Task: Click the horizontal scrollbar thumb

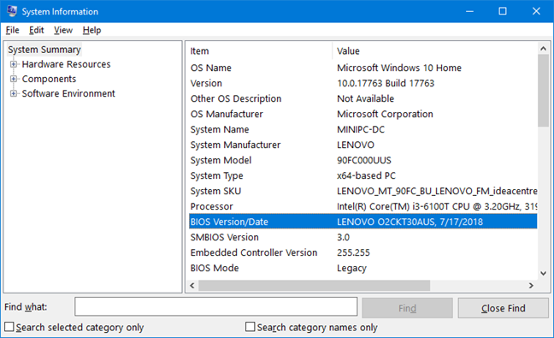Action: pyautogui.click(x=314, y=285)
